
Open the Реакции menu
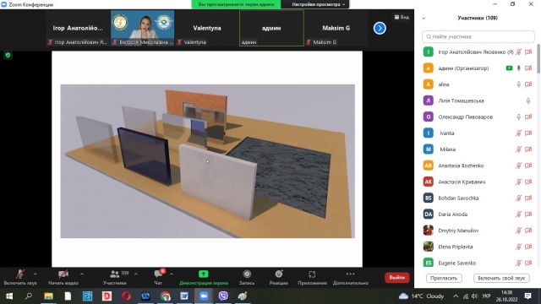[x=279, y=278]
